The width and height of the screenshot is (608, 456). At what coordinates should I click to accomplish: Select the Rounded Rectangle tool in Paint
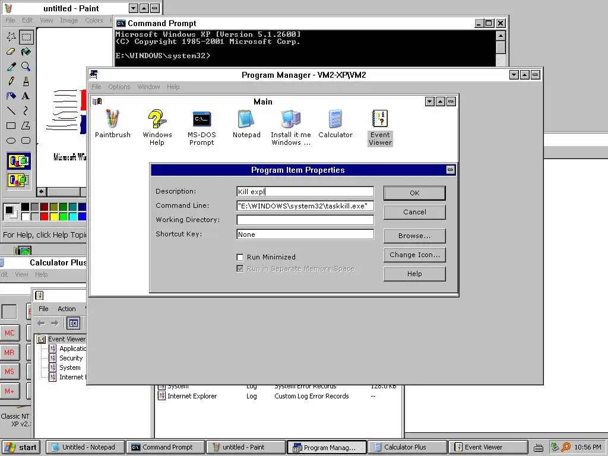[26, 140]
